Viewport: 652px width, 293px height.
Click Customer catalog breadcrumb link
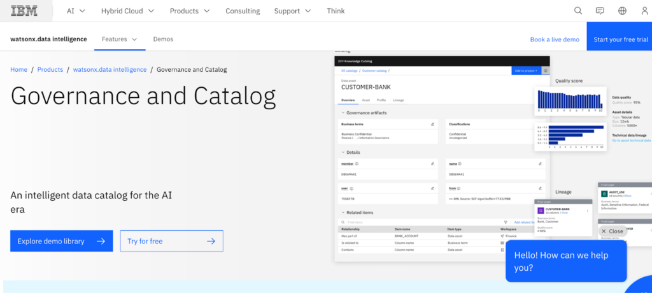[374, 71]
